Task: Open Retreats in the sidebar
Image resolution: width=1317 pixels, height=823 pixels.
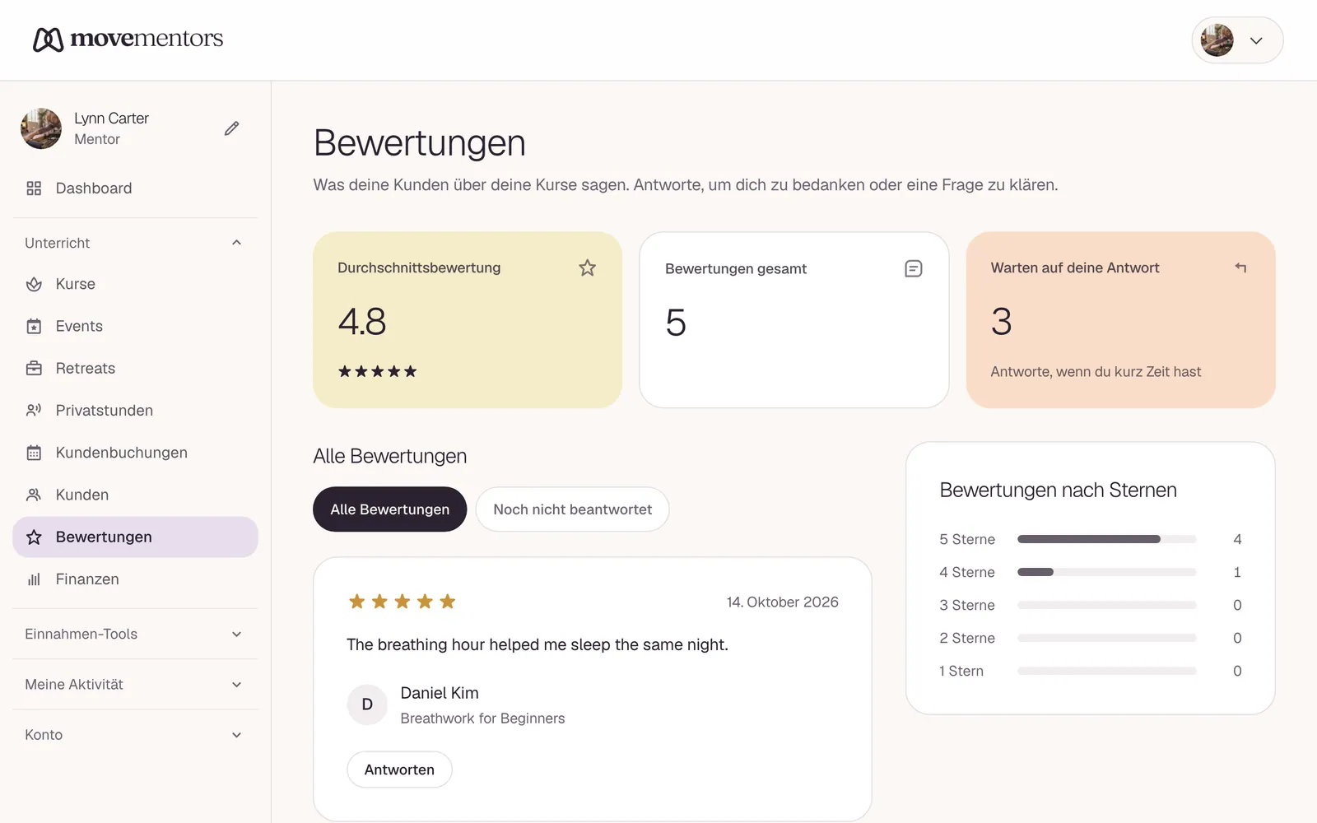Action: (x=135, y=368)
